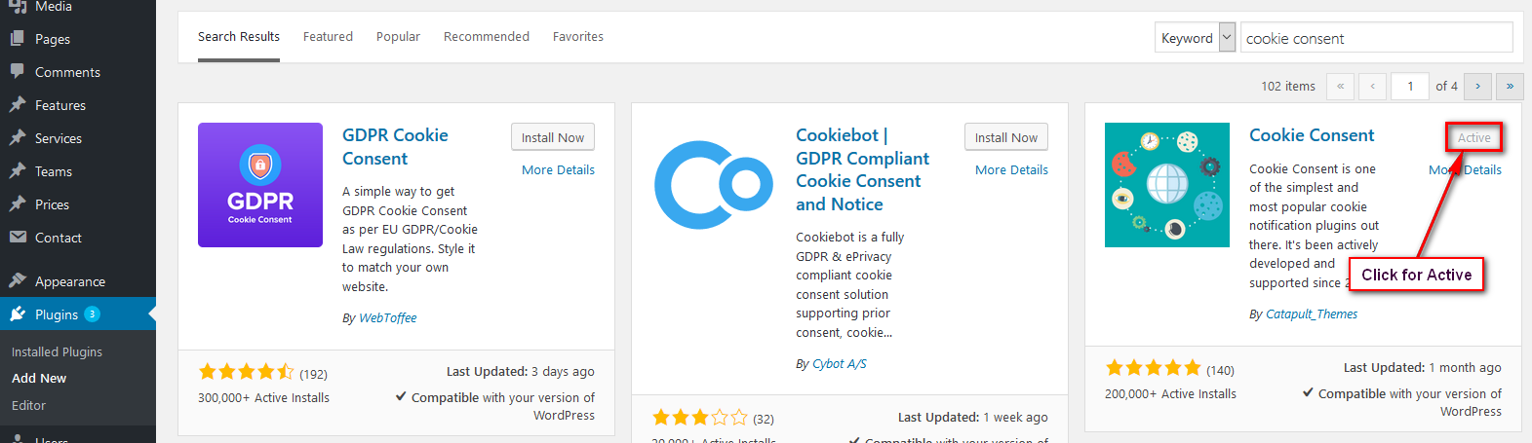1532x443 pixels.
Task: Click the GDPR Cookie Consent star rating
Action: 246,372
